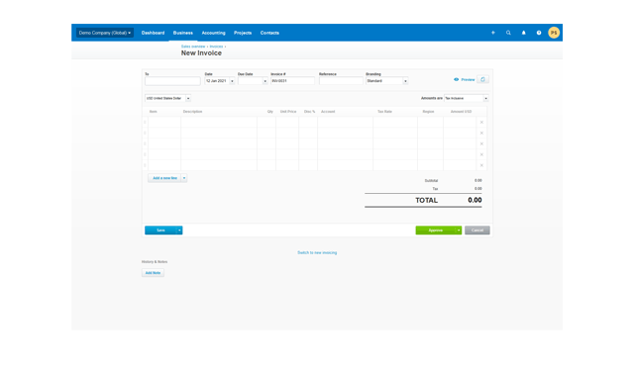Open the notifications bell icon

click(524, 33)
